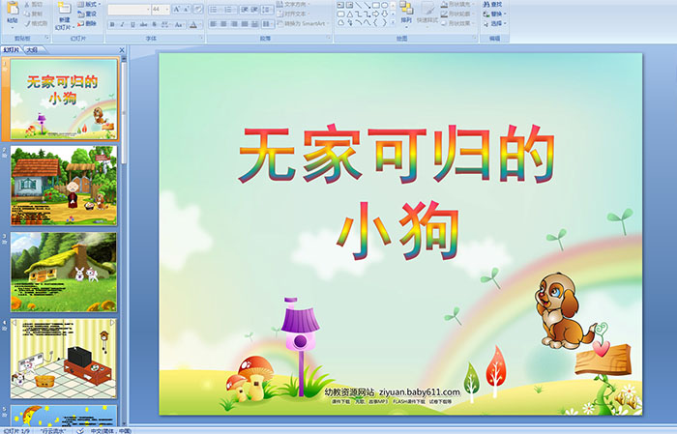The height and width of the screenshot is (434, 677).
Task: Click the Reset (重设) slide button
Action: pyautogui.click(x=88, y=14)
